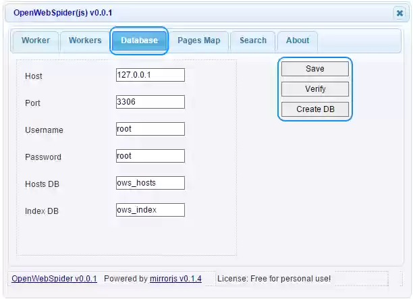Click the Hosts DB field
The width and height of the screenshot is (413, 299).
(x=150, y=183)
